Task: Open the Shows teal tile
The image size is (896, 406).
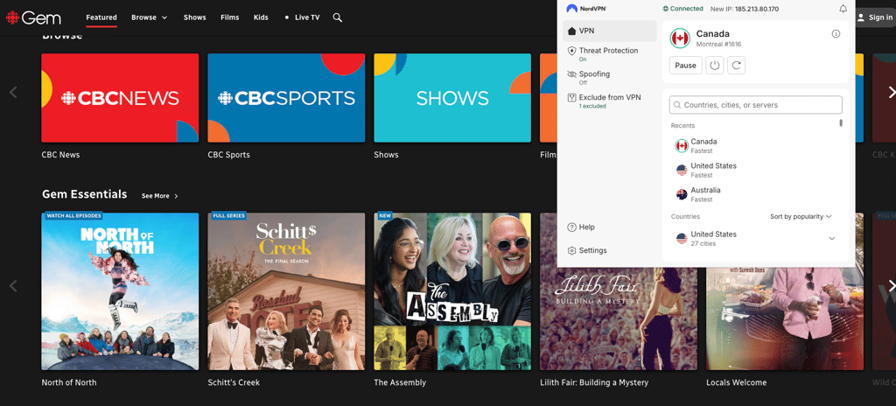Action: point(452,98)
